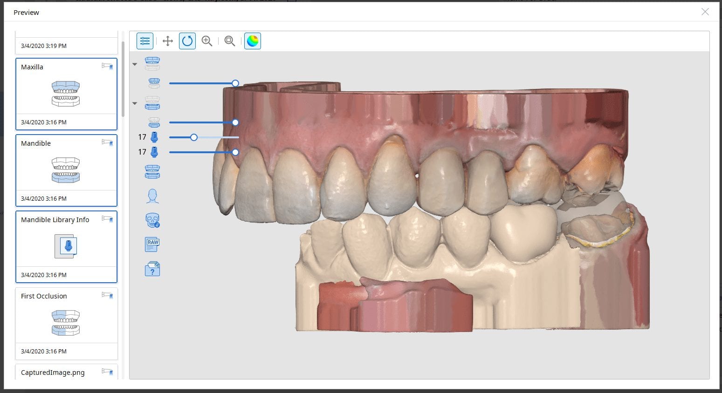The height and width of the screenshot is (393, 722).
Task: Click the partially transparent abutment 17 slider
Action: point(194,137)
